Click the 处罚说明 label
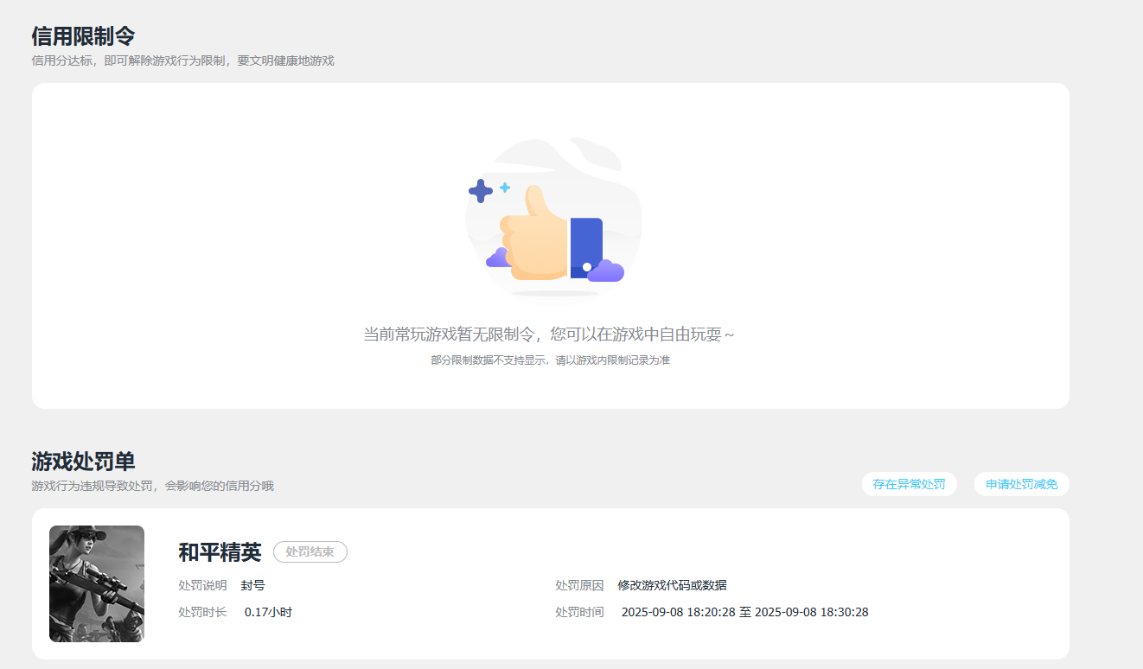 [x=202, y=585]
